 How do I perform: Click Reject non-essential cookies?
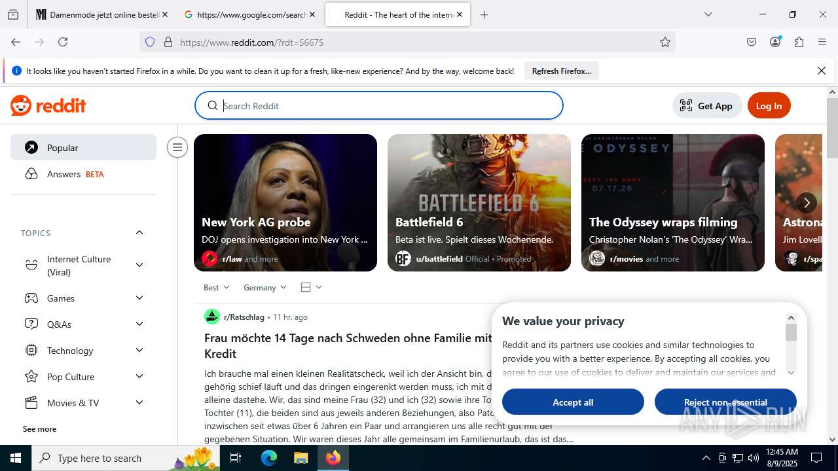click(725, 402)
